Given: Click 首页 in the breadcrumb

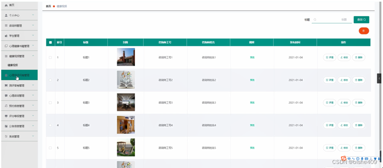Looking at the screenshot, I should (x=48, y=7).
